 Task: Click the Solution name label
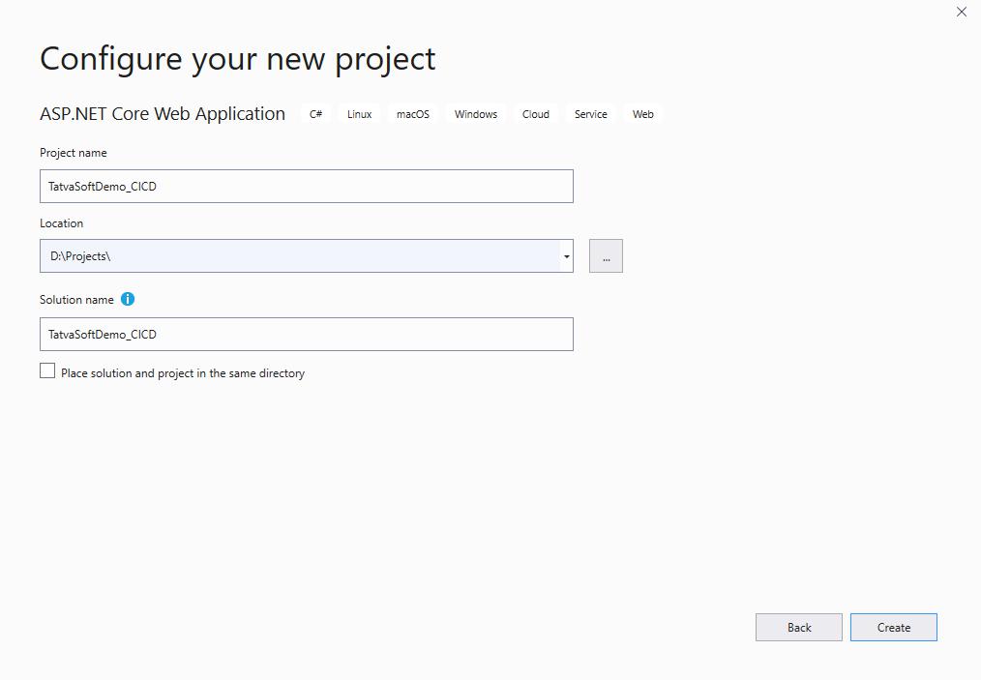[77, 300]
